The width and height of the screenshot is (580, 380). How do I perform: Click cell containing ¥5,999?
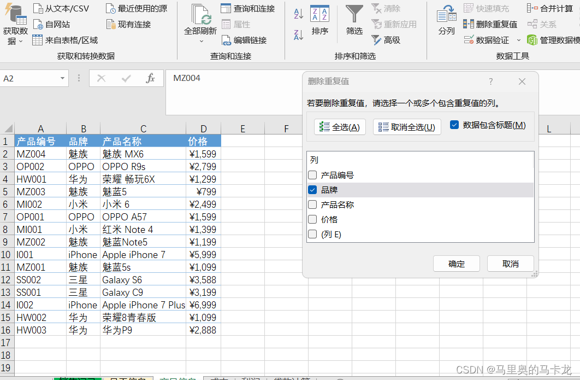coord(204,254)
